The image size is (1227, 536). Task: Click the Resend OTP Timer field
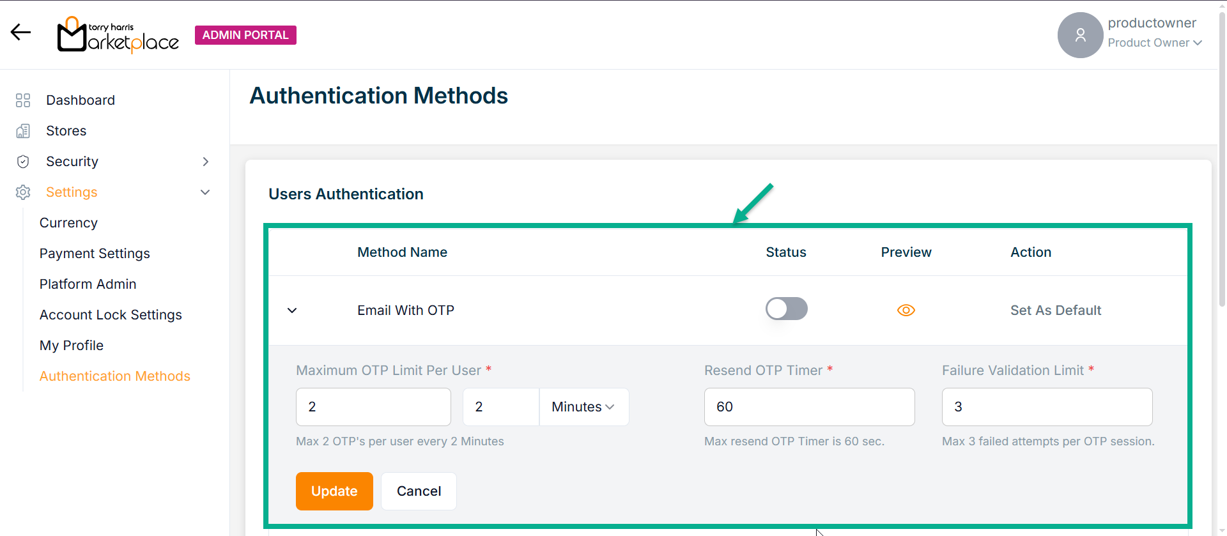click(809, 407)
